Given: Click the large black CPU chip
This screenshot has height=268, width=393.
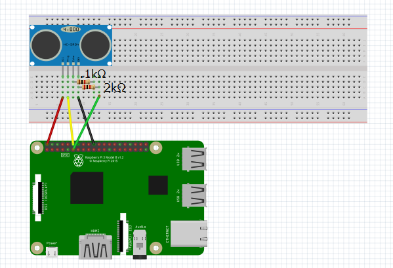Looking at the screenshot, I should (87, 187).
